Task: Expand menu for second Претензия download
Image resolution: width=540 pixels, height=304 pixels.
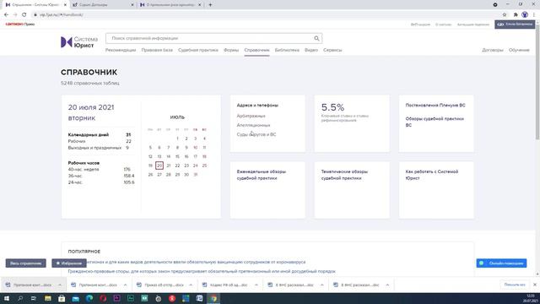Action: 125,285
